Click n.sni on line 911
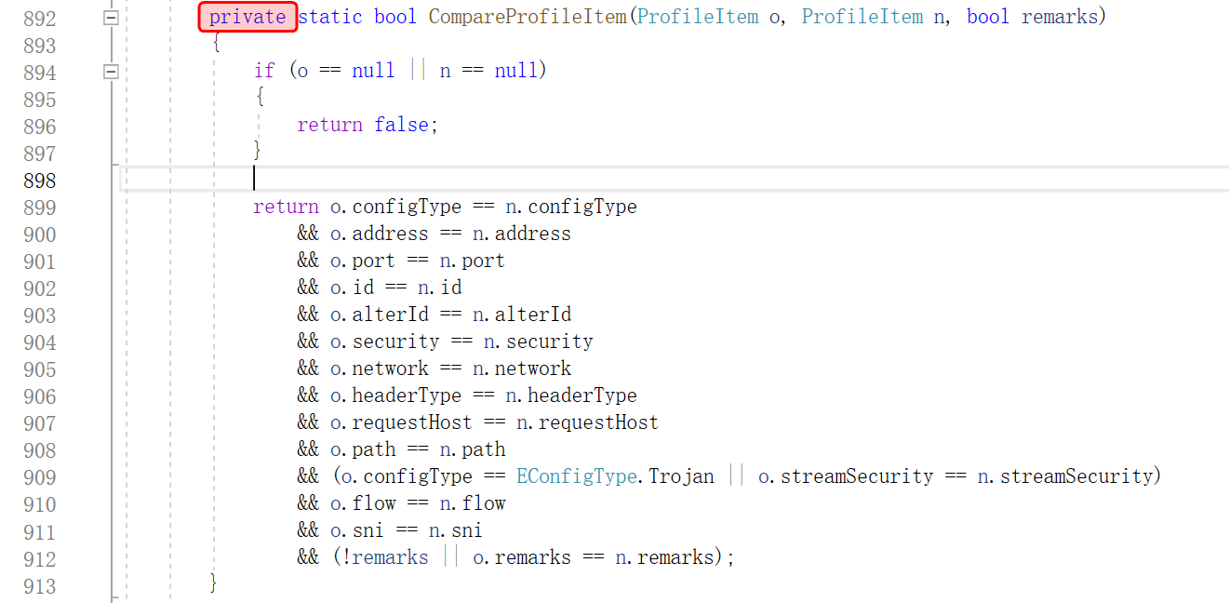This screenshot has height=603, width=1229. click(455, 530)
